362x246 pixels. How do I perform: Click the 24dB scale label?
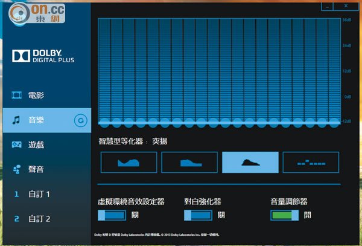pyautogui.click(x=347, y=46)
